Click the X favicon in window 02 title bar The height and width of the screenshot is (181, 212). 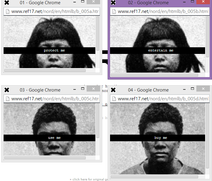113,3
